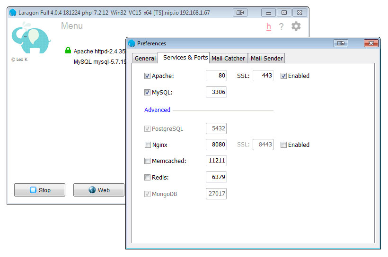Click the compact-mode icon in the Laragon title bar

(240, 12)
